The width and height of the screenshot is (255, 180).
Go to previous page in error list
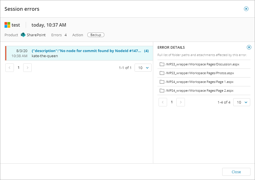coord(10,68)
